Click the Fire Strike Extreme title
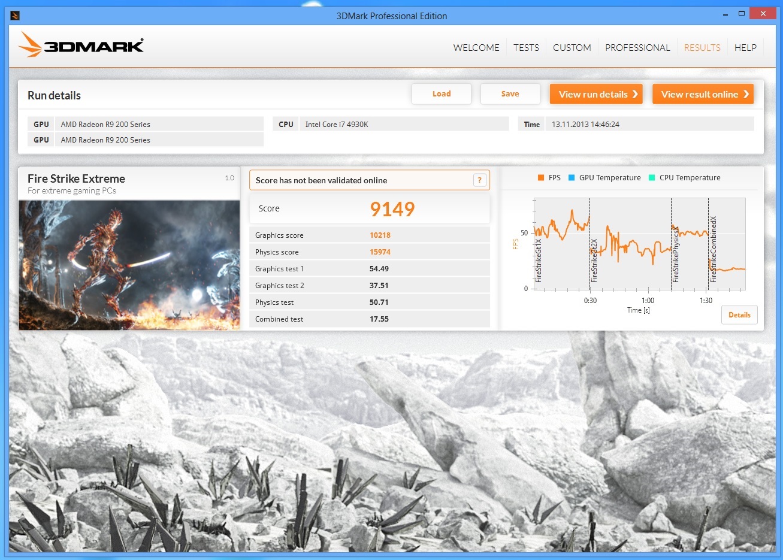The image size is (783, 560). point(76,178)
